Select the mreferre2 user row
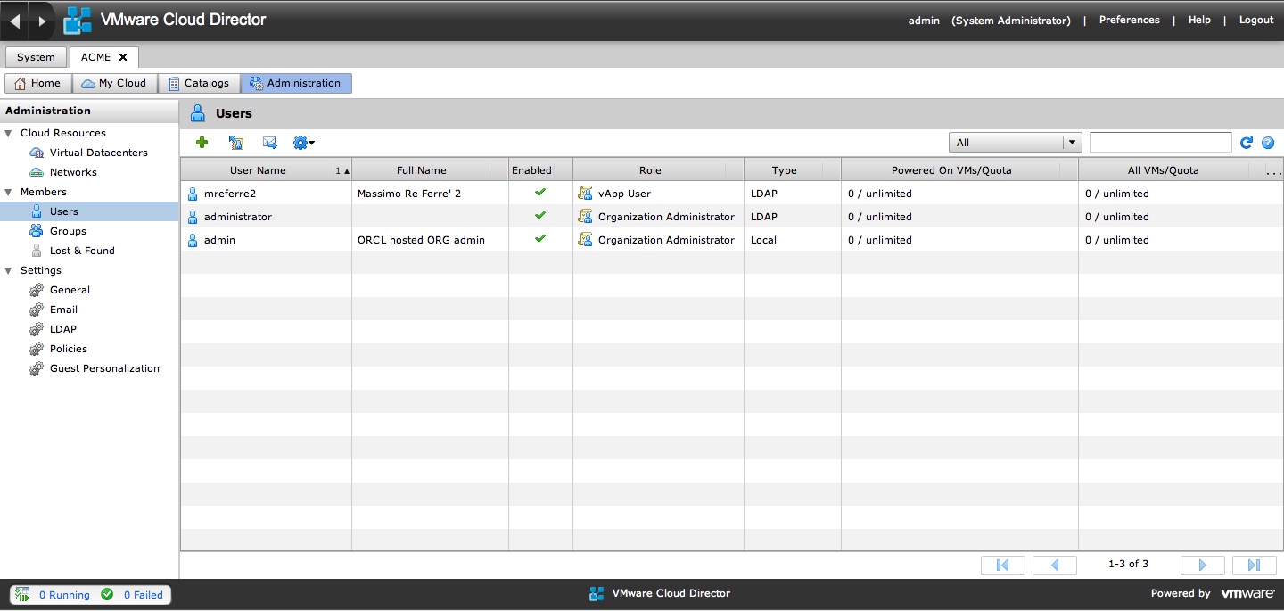This screenshot has width=1284, height=611. tap(731, 194)
